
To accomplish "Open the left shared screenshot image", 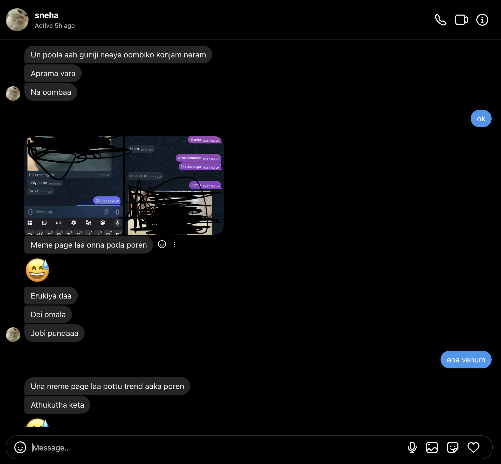I will coord(74,185).
